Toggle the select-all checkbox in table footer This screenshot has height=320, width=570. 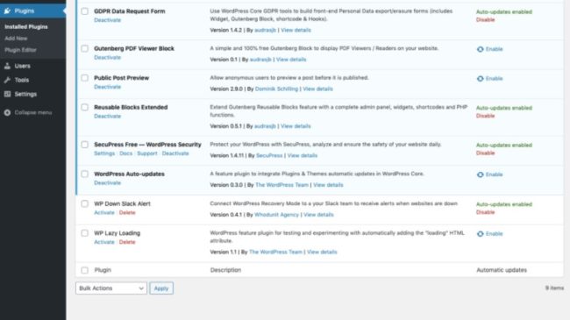(85, 270)
